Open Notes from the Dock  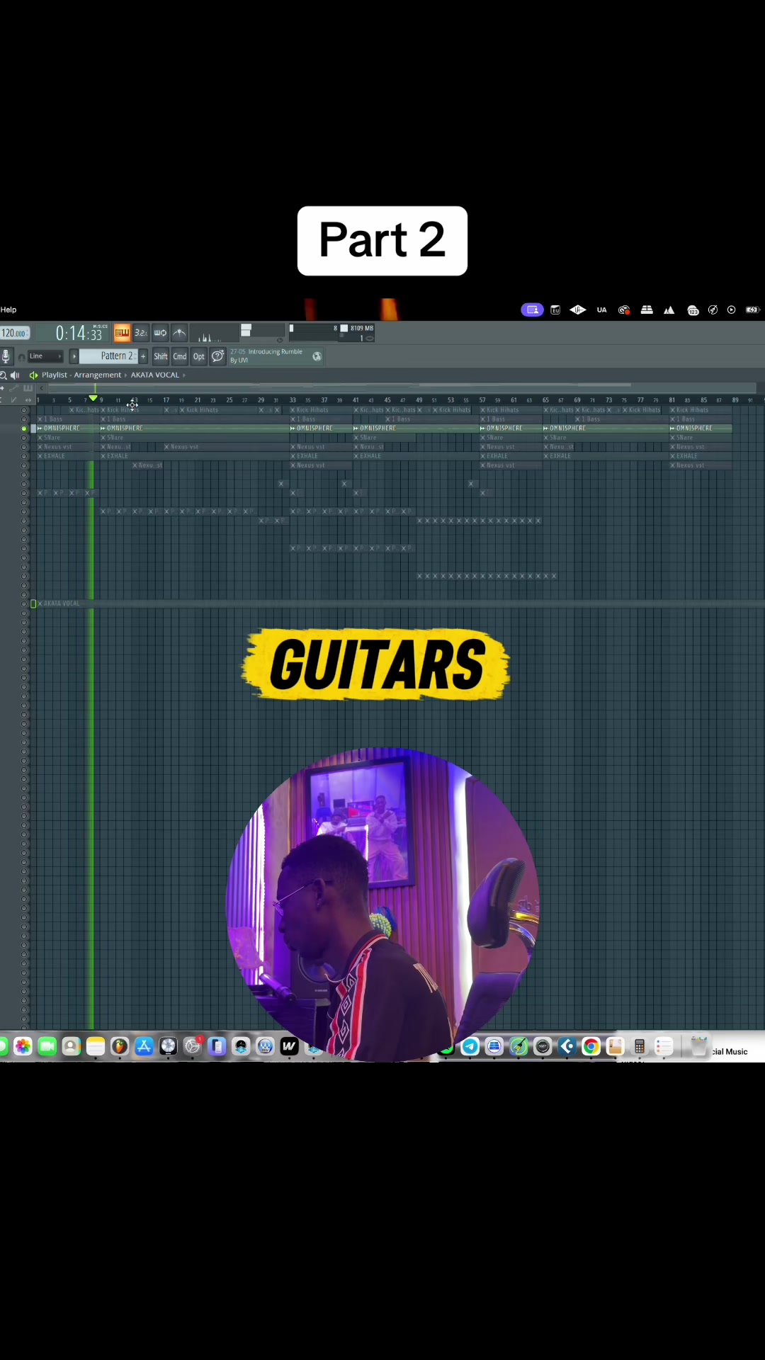[x=96, y=1046]
